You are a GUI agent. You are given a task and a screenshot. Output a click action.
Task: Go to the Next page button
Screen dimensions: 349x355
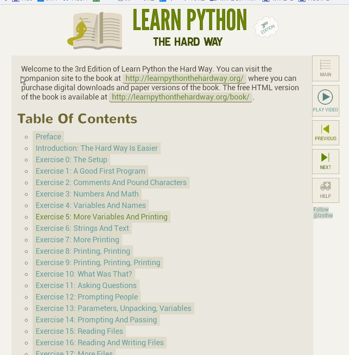pos(325,162)
